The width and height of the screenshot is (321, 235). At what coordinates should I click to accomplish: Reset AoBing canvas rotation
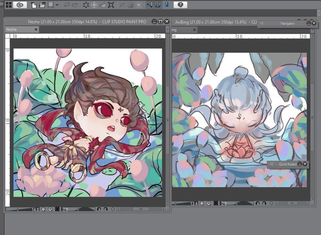pyautogui.click(x=271, y=203)
